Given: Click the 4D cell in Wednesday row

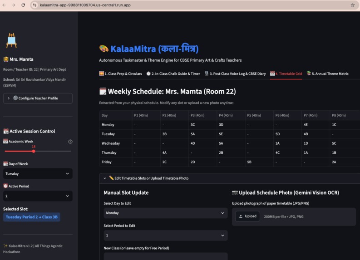Looking at the screenshot, I should 202,143.
